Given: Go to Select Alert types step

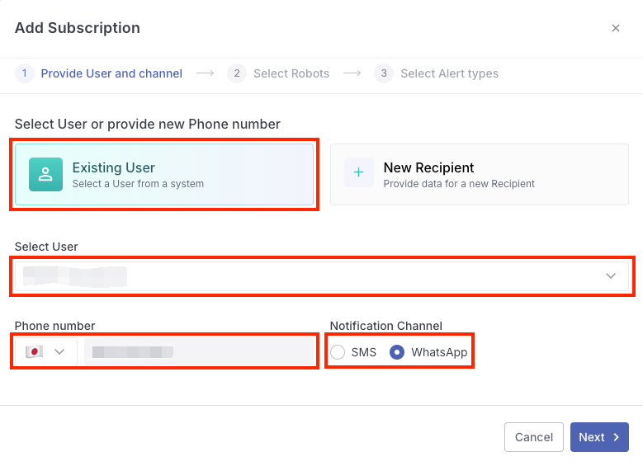Looking at the screenshot, I should click(449, 73).
